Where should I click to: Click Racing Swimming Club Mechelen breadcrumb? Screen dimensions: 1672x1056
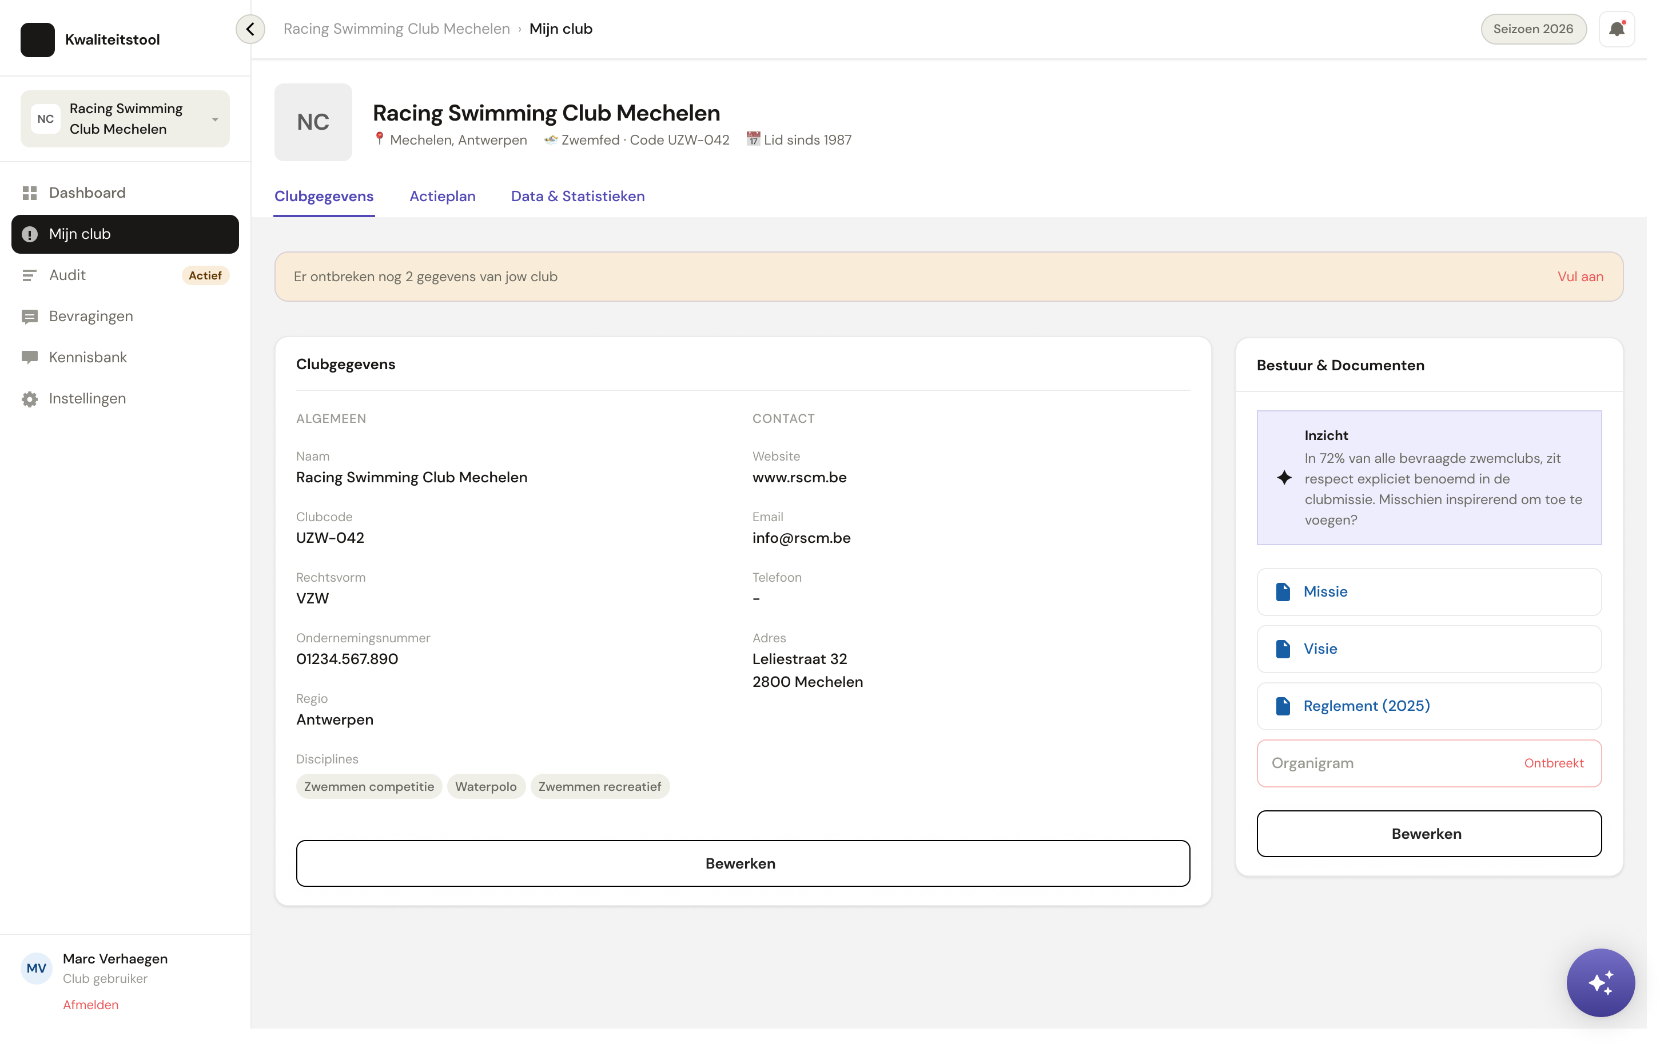tap(396, 29)
